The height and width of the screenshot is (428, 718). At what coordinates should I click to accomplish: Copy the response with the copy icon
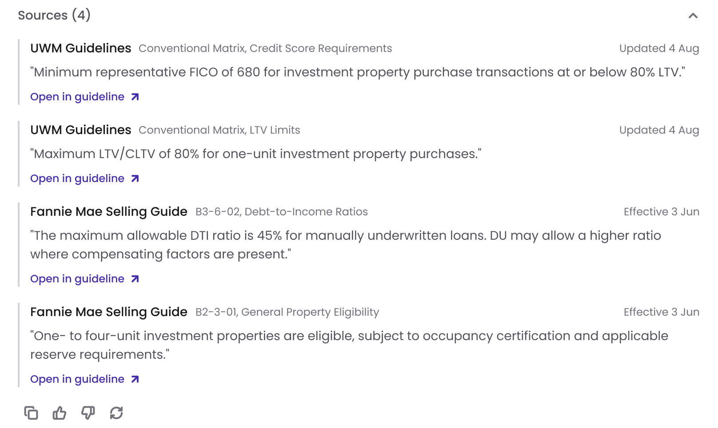(31, 413)
